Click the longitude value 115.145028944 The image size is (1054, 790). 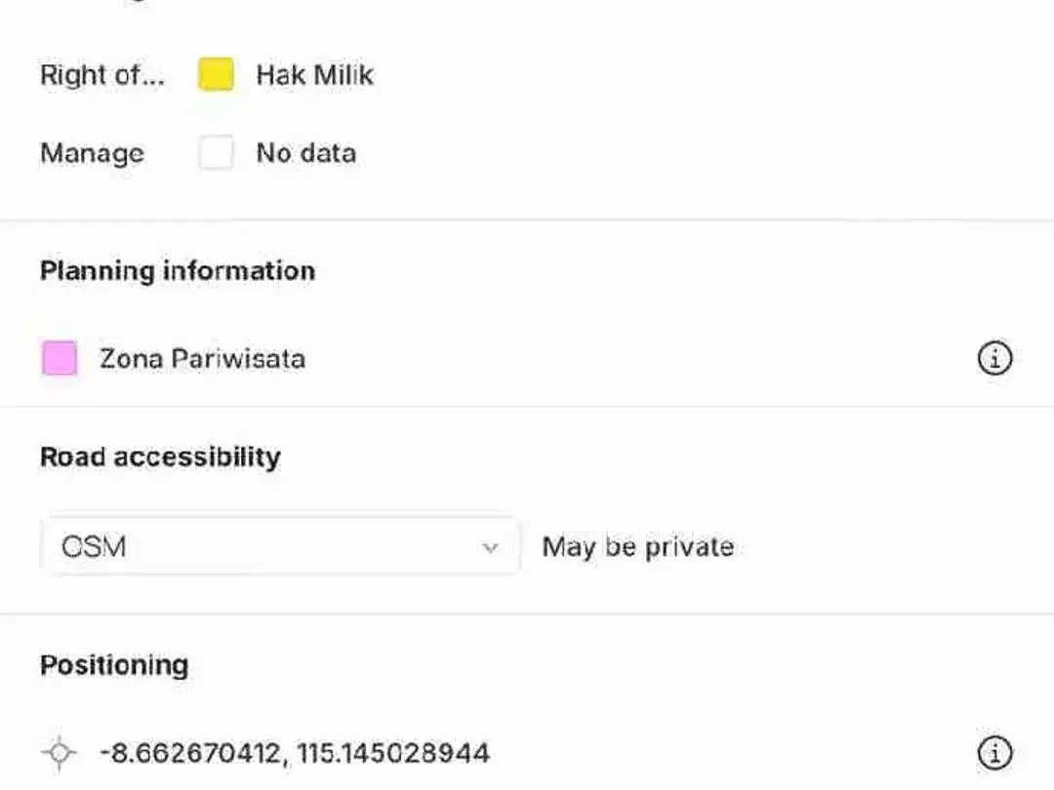393,753
